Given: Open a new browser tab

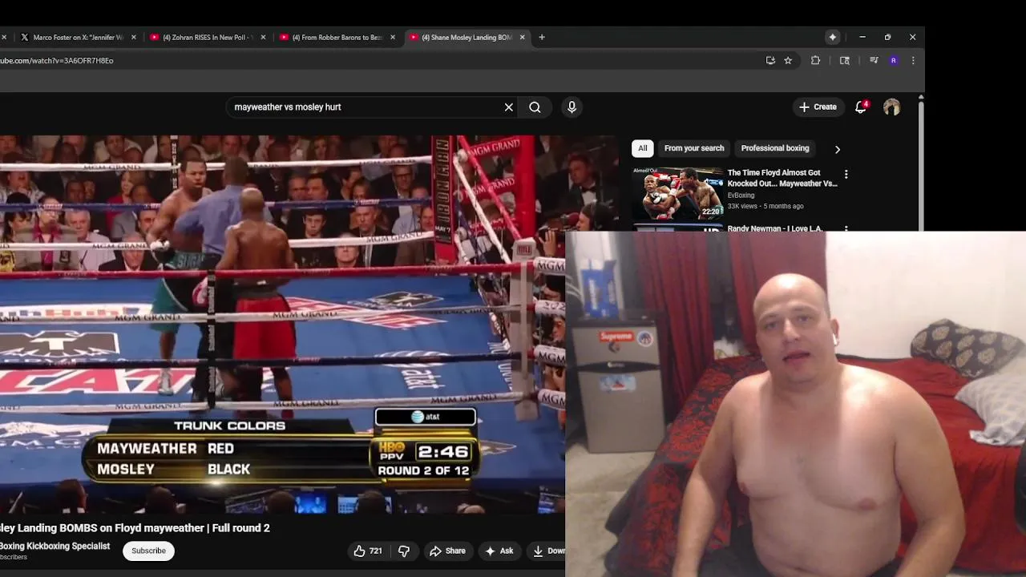Looking at the screenshot, I should coord(542,37).
